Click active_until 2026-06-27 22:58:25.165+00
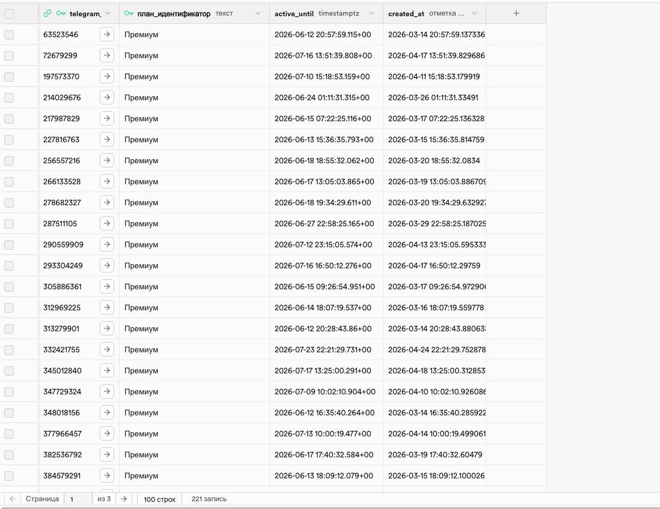This screenshot has height=509, width=660. pyautogui.click(x=326, y=224)
